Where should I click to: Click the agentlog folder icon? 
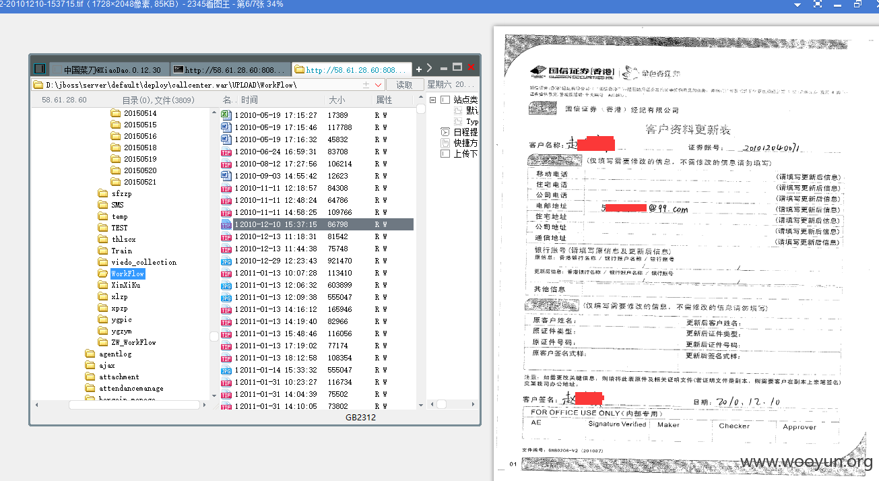click(90, 354)
